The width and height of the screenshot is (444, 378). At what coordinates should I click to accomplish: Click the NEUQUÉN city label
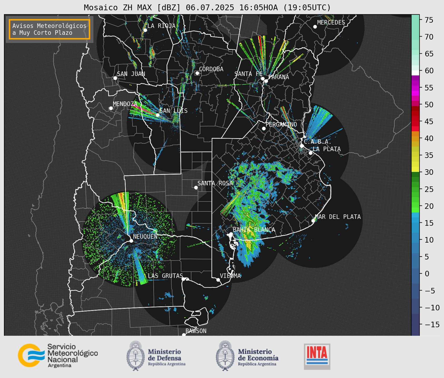(x=145, y=236)
